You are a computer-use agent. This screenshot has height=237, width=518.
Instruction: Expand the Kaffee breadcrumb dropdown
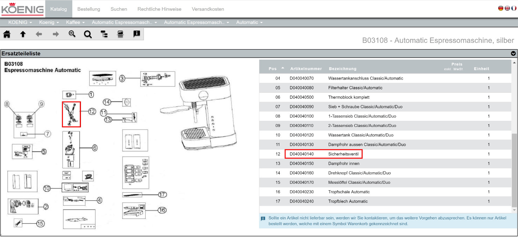pos(75,22)
